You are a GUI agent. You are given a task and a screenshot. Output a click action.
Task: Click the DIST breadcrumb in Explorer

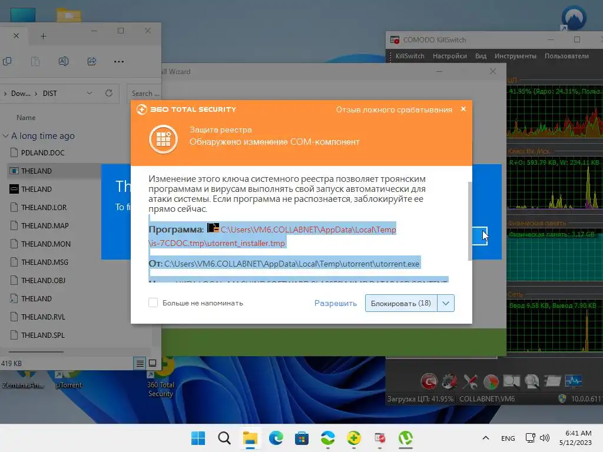(x=49, y=94)
